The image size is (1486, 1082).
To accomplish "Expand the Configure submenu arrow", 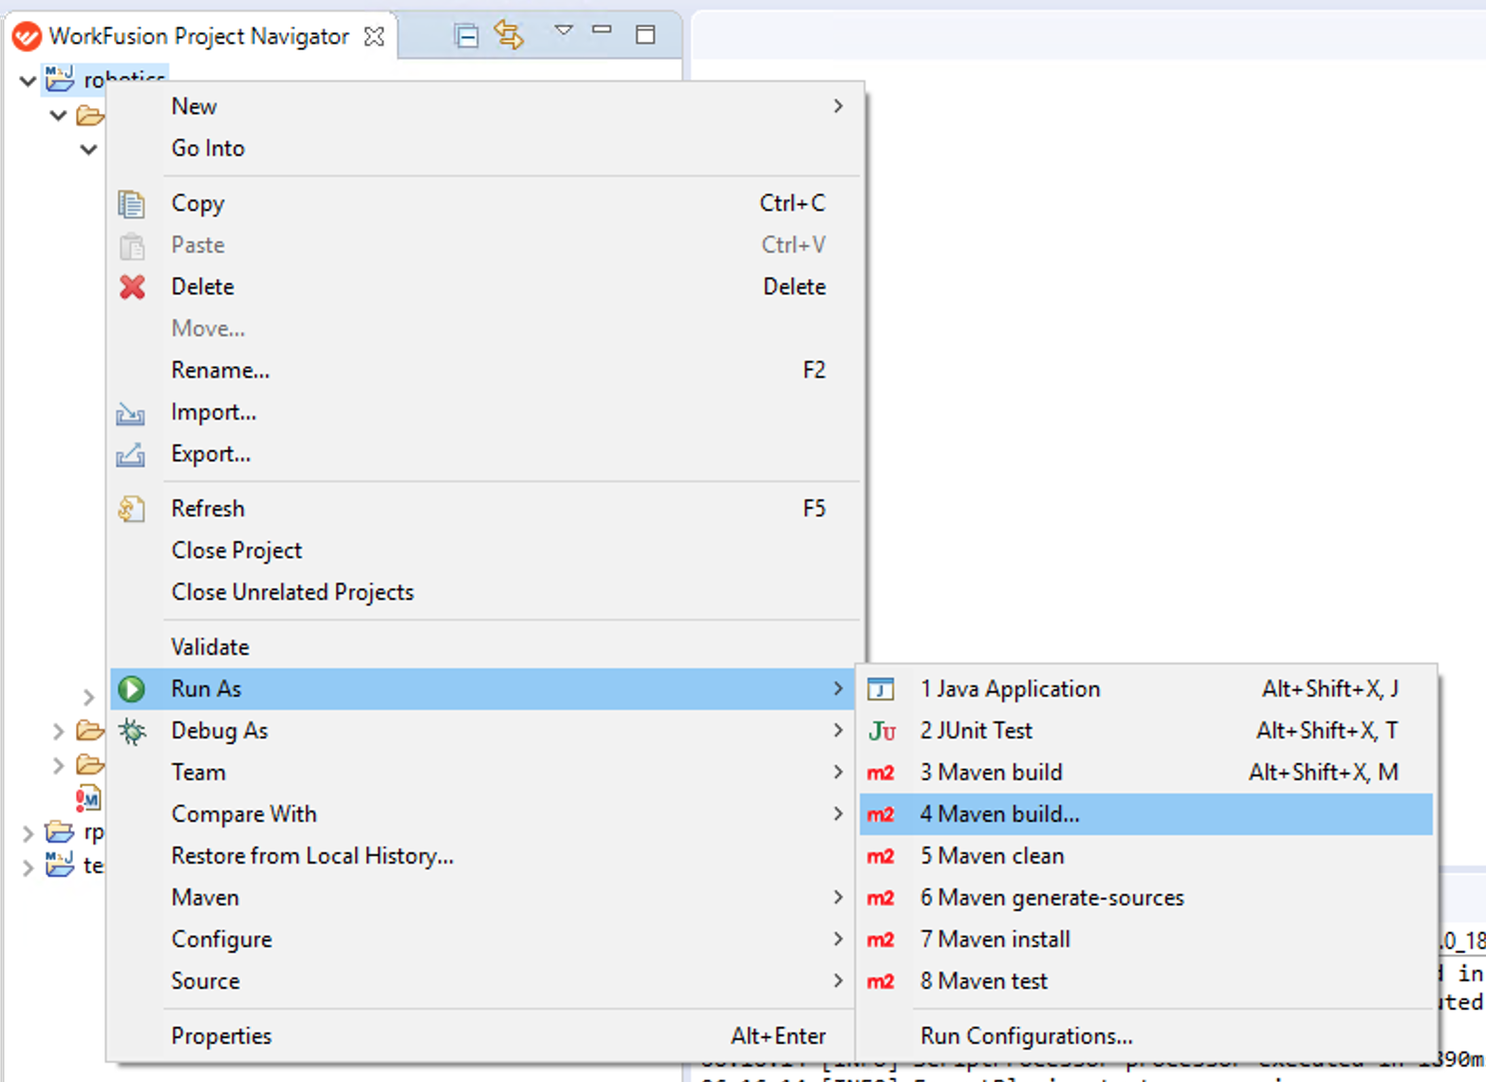I will point(838,939).
